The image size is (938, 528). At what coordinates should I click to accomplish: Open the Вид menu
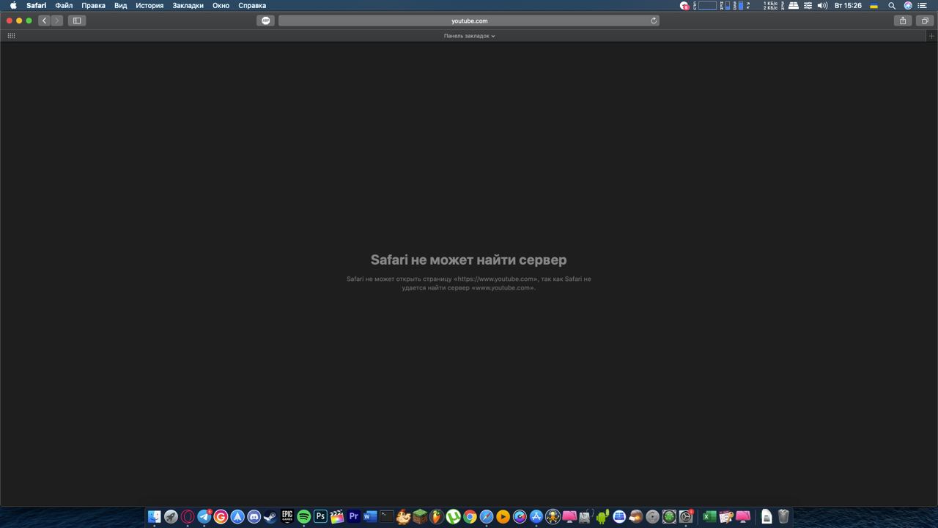121,5
